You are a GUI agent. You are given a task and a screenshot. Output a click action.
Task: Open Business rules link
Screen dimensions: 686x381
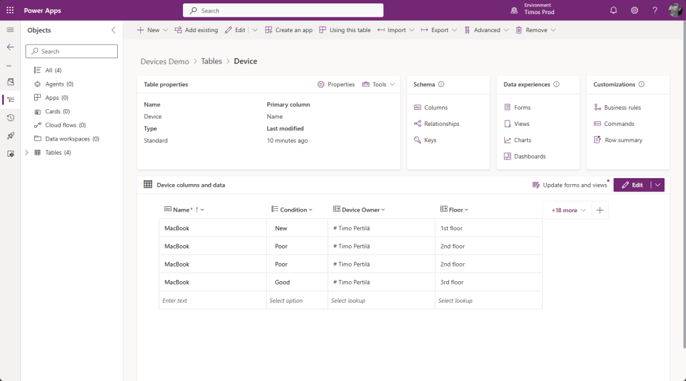(622, 108)
